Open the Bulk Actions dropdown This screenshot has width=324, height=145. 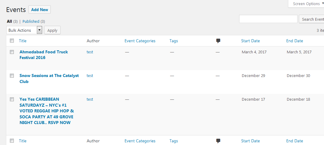point(24,30)
